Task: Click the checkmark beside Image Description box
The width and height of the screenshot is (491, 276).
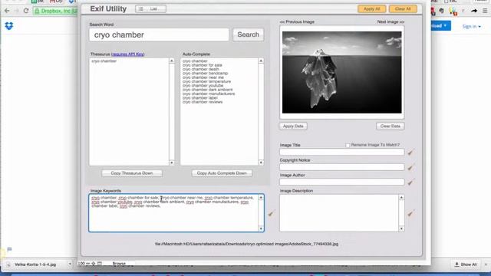Action: (x=410, y=213)
